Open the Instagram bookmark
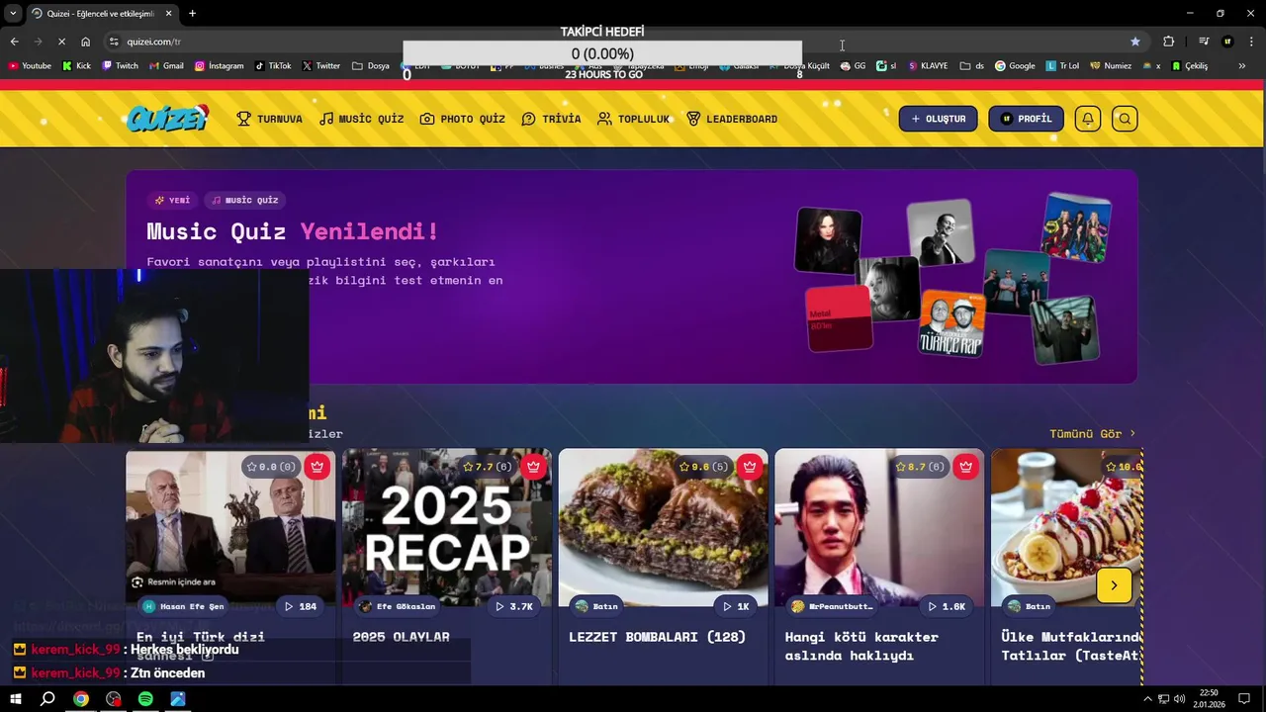The height and width of the screenshot is (712, 1266). 219,66
